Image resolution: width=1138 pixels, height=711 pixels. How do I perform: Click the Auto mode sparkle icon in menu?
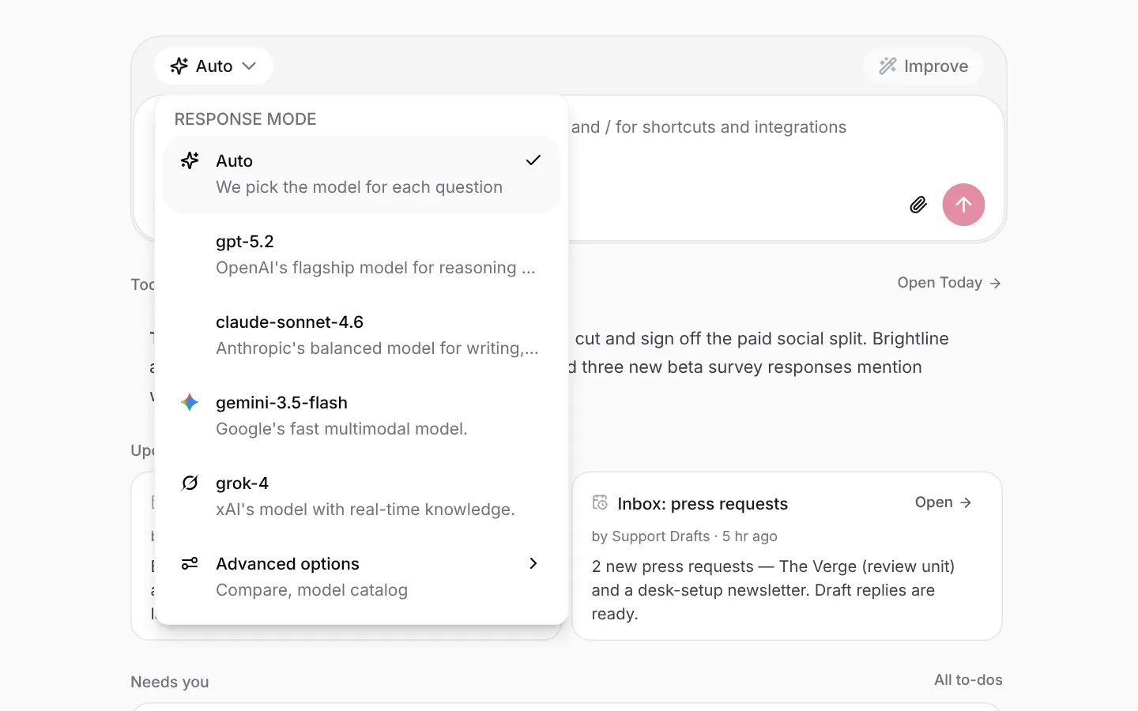coord(190,160)
